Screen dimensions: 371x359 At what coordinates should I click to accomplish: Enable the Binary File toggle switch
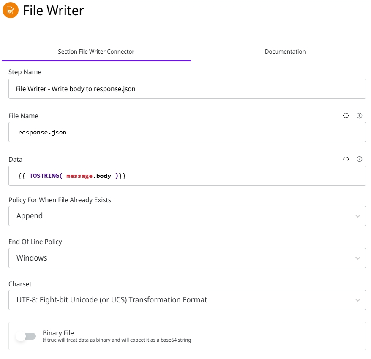coord(26,336)
